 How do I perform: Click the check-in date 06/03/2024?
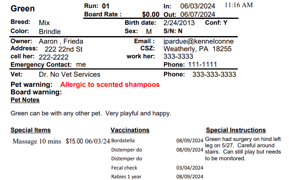[x=198, y=6]
